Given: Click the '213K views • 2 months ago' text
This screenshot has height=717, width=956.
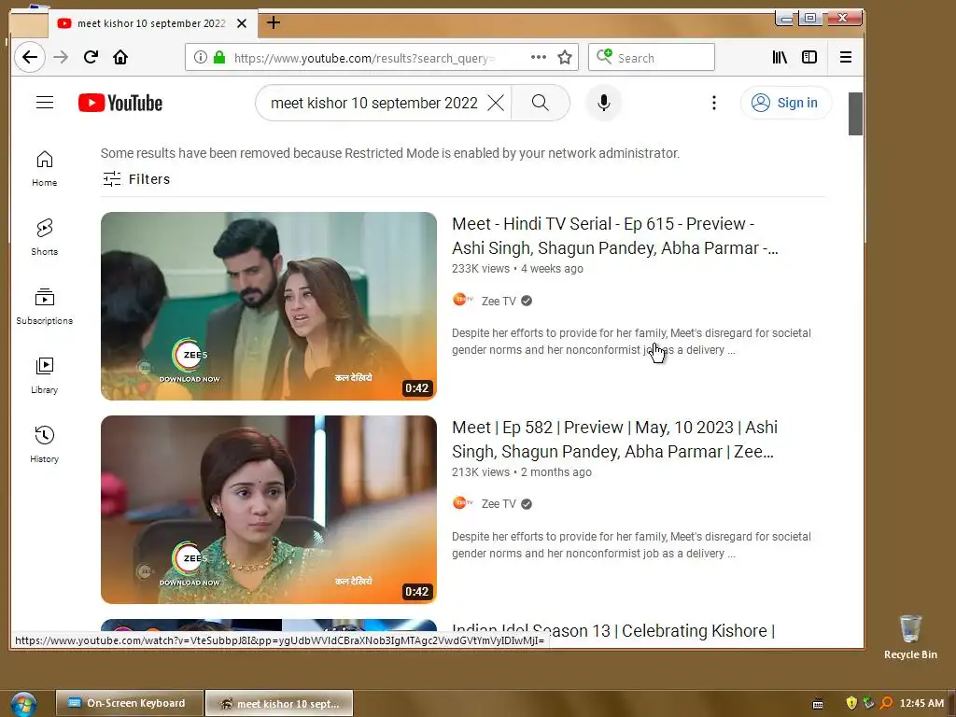Looking at the screenshot, I should pos(521,472).
